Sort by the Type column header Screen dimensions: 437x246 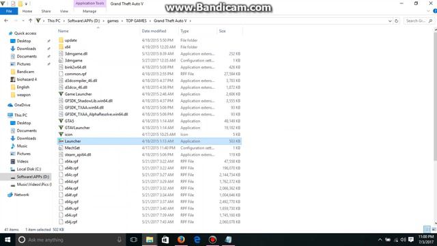coord(184,31)
